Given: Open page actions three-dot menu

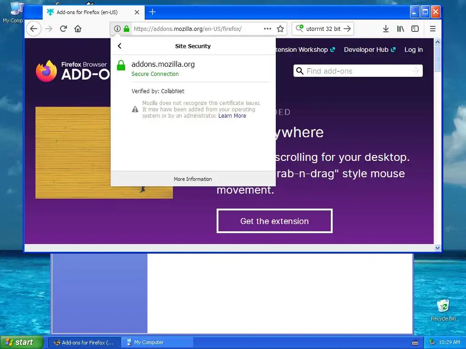Looking at the screenshot, I should click(268, 29).
